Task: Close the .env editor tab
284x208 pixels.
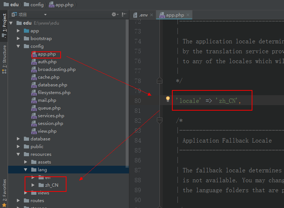Action: (151, 15)
